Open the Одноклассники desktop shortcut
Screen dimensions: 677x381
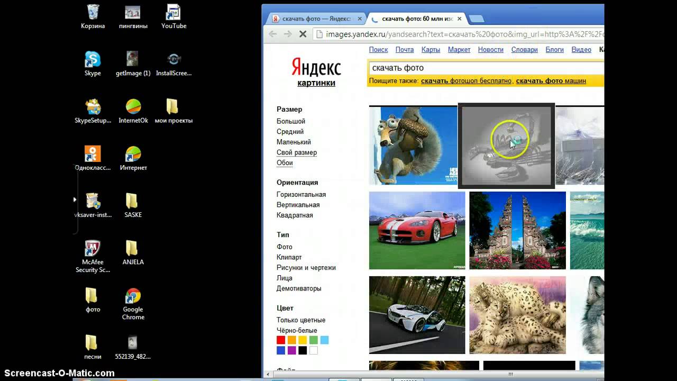point(93,158)
